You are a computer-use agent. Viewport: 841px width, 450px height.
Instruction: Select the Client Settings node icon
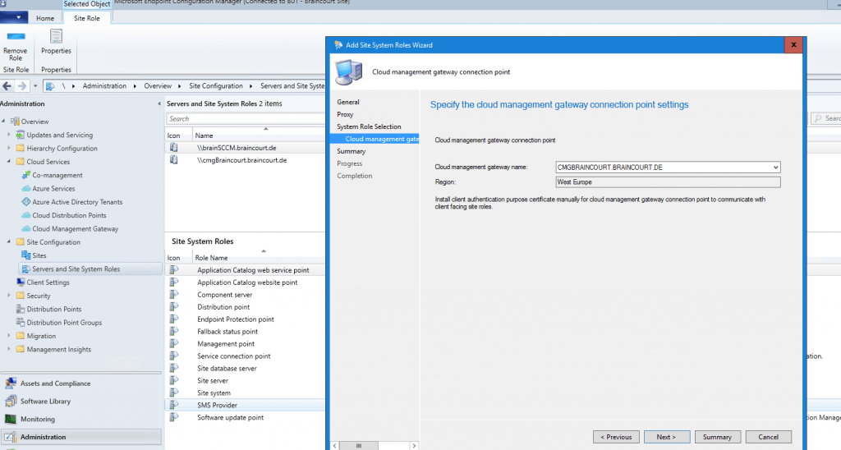(x=21, y=282)
